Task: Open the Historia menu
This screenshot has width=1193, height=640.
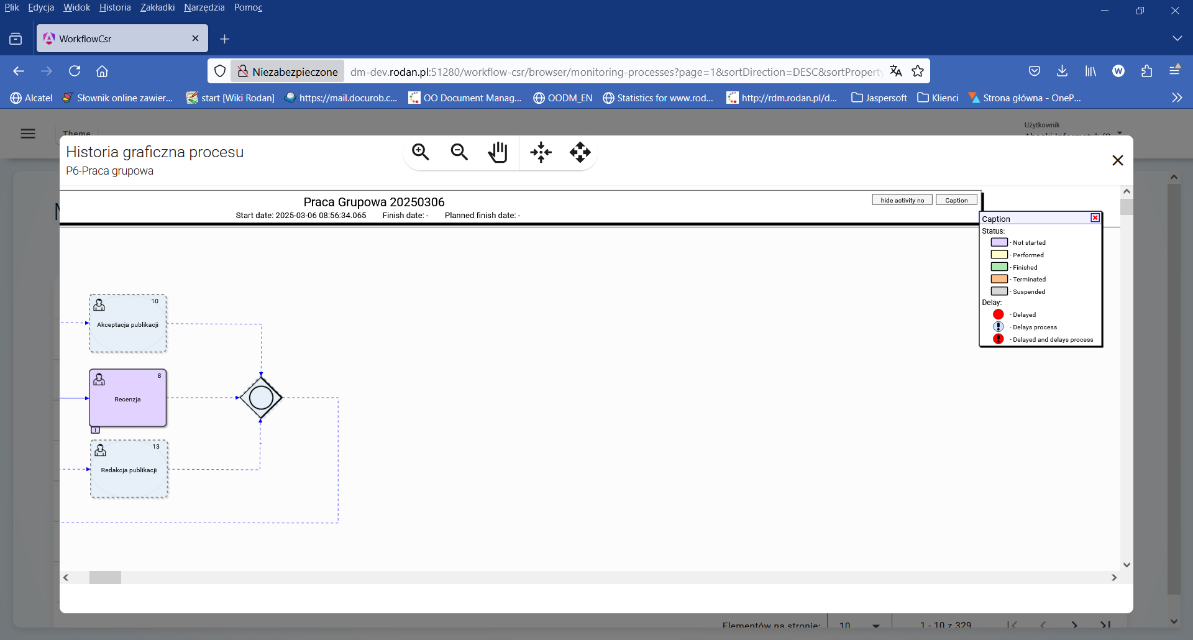Action: [x=114, y=7]
